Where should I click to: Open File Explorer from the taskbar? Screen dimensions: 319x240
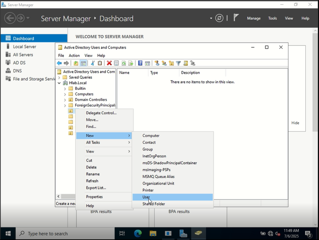pyautogui.click(x=153, y=233)
